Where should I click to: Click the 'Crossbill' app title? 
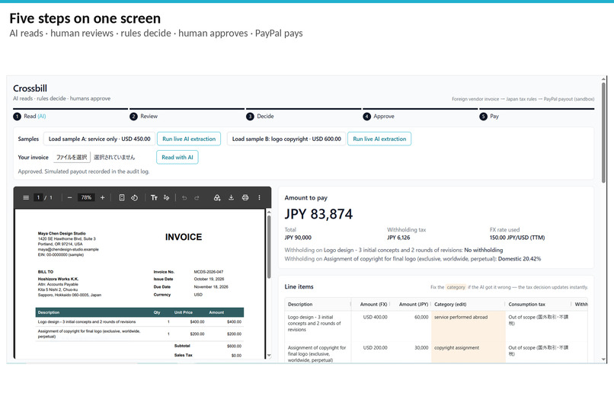point(30,88)
